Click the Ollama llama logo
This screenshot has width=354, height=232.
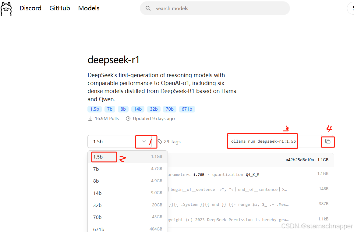pos(6,9)
